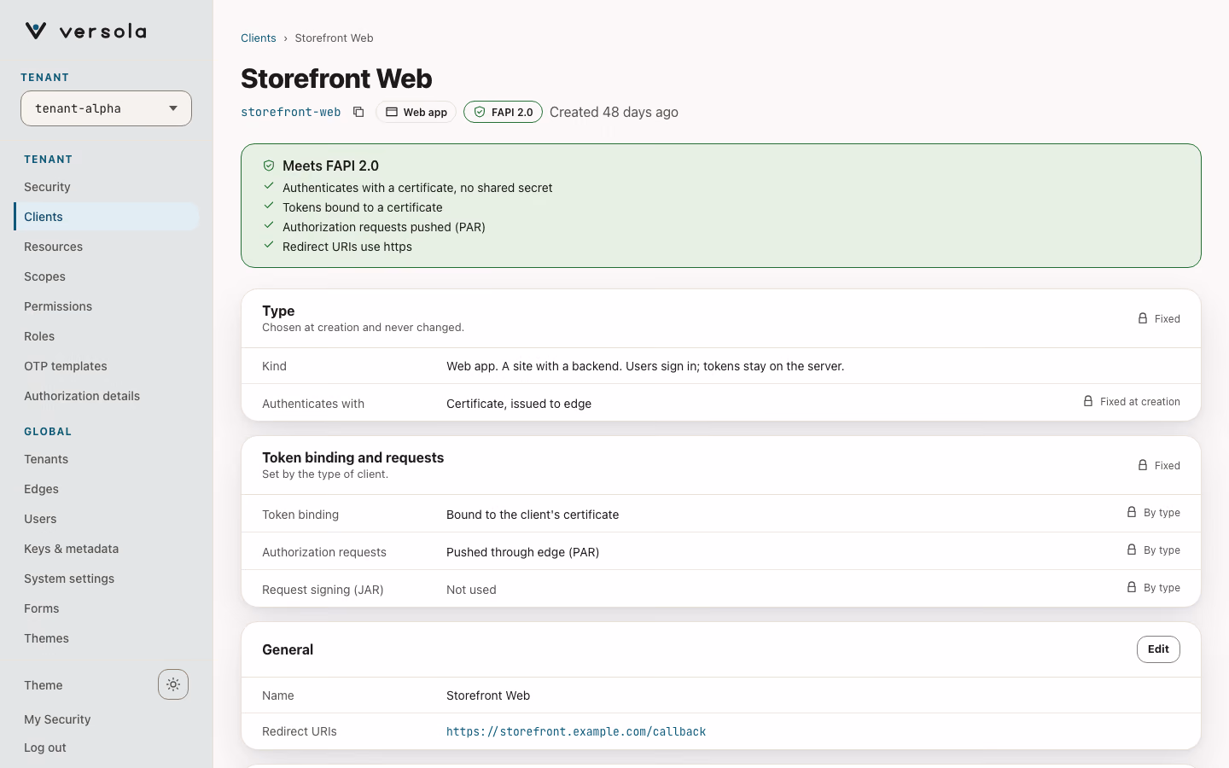Click By type lock in Authorization requests row

1132,550
